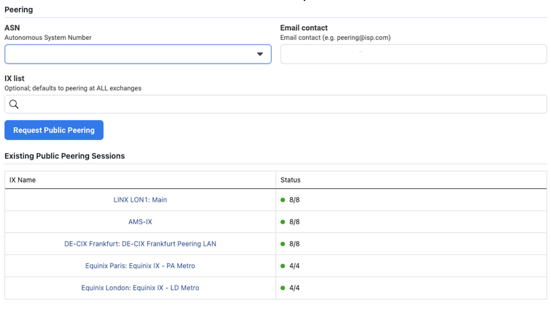Select the Email contact input field
This screenshot has height=329, width=551.
tap(413, 54)
